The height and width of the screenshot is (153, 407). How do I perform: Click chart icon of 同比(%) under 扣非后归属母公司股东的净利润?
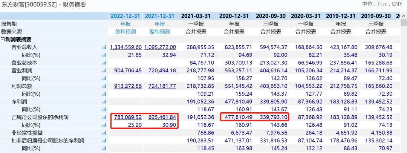coord(104,148)
